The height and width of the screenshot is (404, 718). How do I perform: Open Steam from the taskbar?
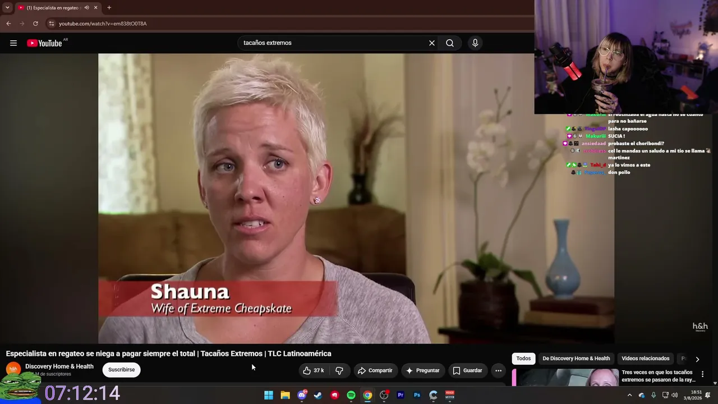click(318, 395)
